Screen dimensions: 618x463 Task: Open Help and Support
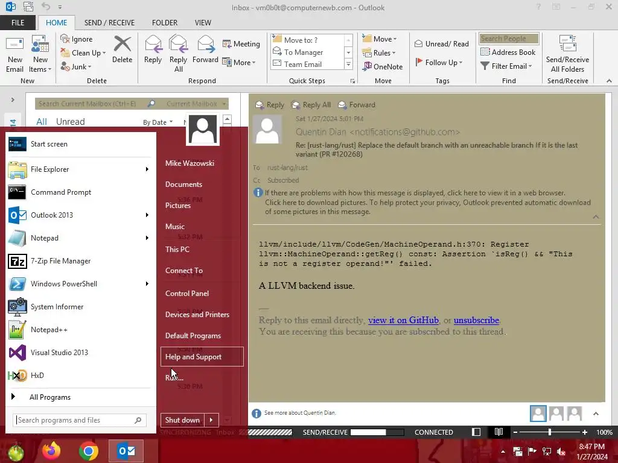point(202,357)
